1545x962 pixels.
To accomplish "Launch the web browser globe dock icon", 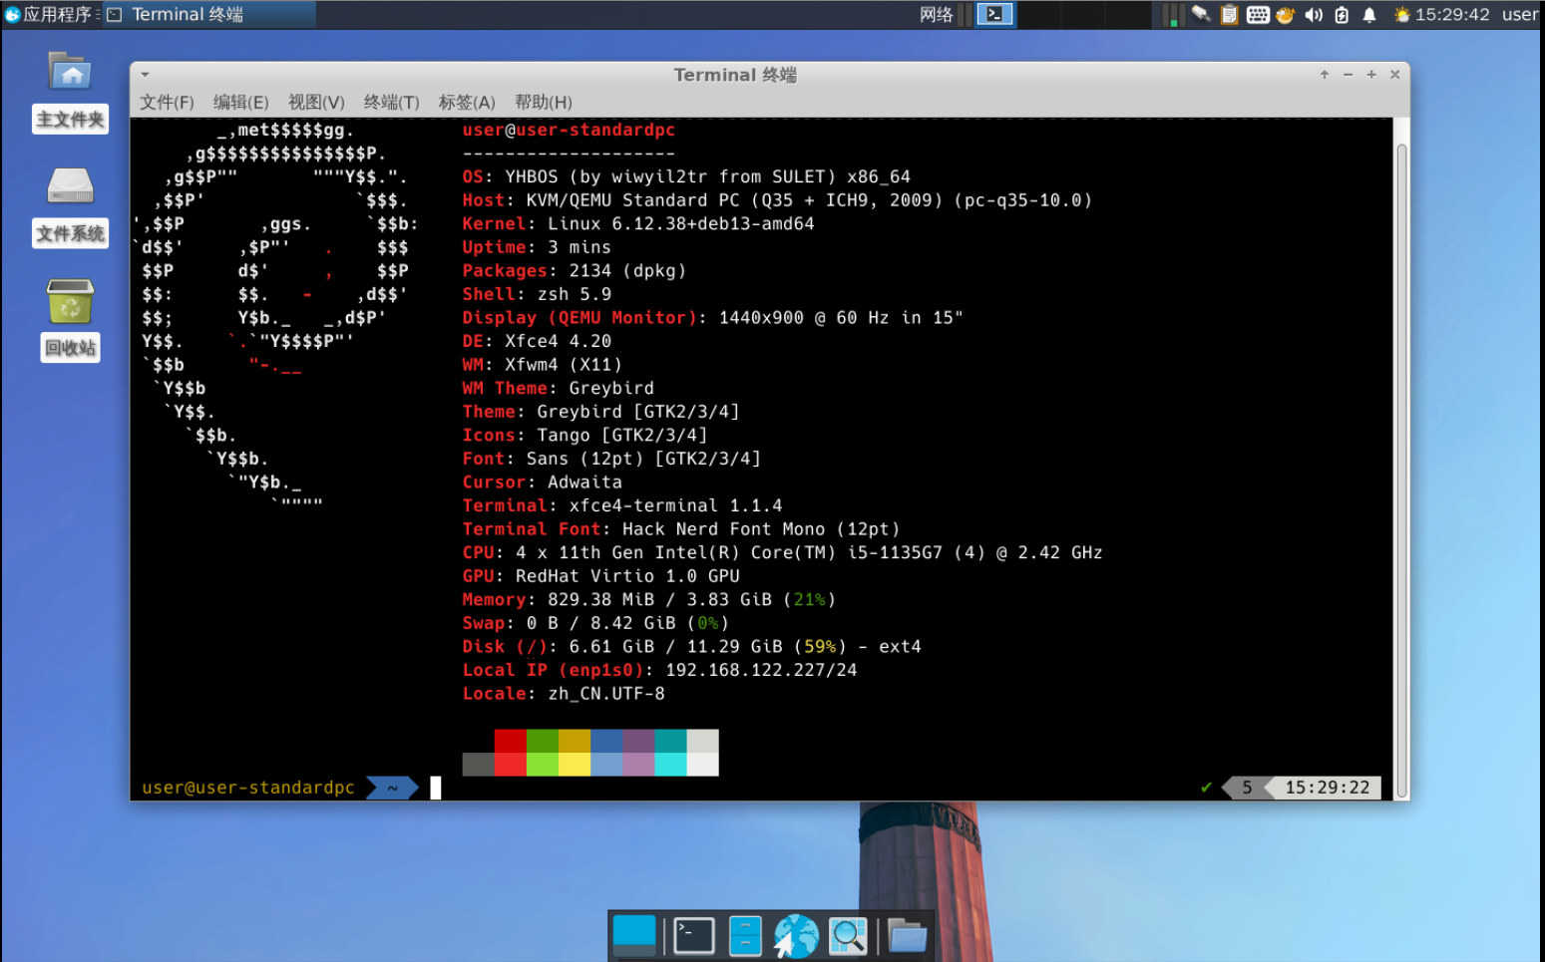I will [796, 936].
